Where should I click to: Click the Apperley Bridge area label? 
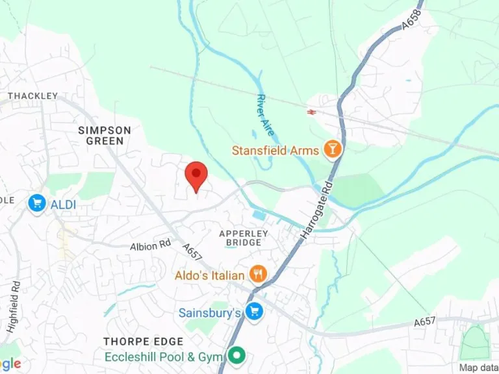click(x=244, y=238)
